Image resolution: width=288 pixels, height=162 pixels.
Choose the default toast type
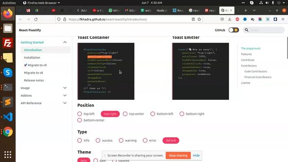point(171,140)
